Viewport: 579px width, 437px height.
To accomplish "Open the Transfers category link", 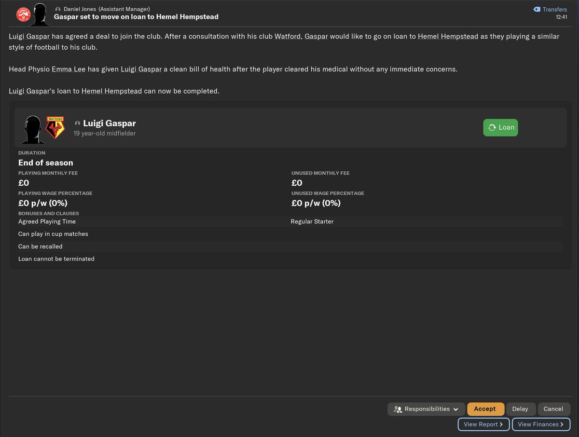I will click(x=554, y=9).
